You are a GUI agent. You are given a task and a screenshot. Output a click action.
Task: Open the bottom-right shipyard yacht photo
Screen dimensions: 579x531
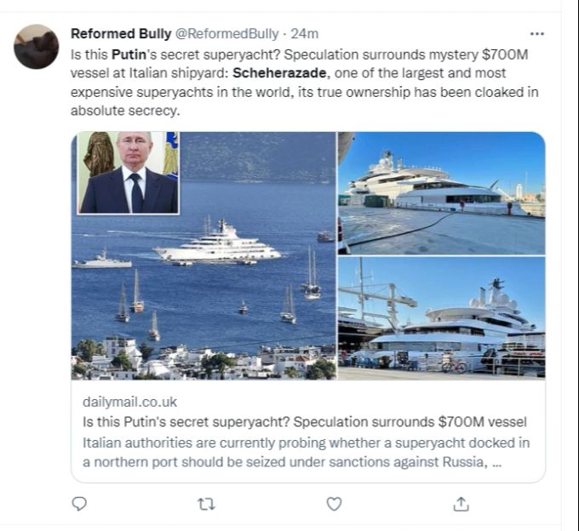tap(441, 318)
